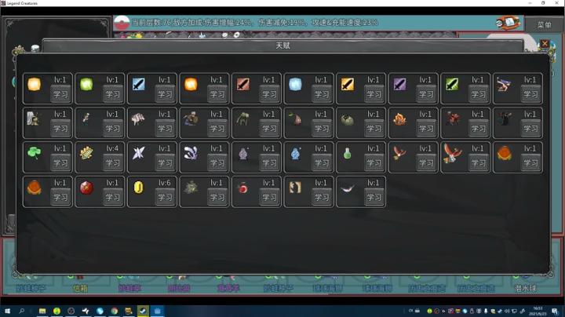Select the 妙蛙草 creature slot

(129, 288)
